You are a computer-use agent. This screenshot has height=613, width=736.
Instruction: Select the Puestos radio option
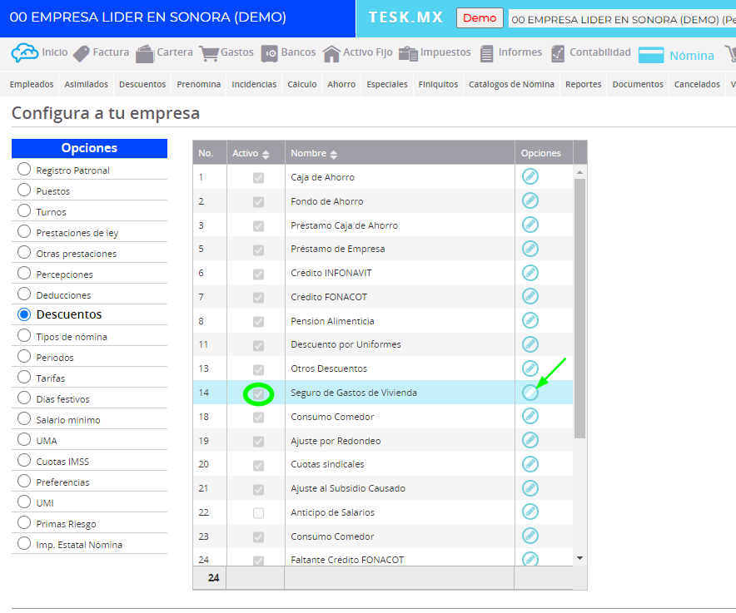tap(24, 190)
